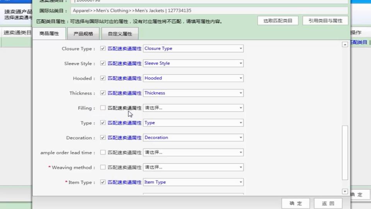Uncheck the Decoration match checkbox

tap(103, 137)
